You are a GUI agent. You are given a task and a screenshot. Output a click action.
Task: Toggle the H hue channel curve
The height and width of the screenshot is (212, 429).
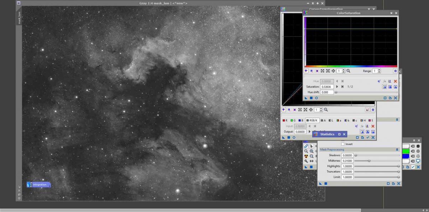click(363, 121)
